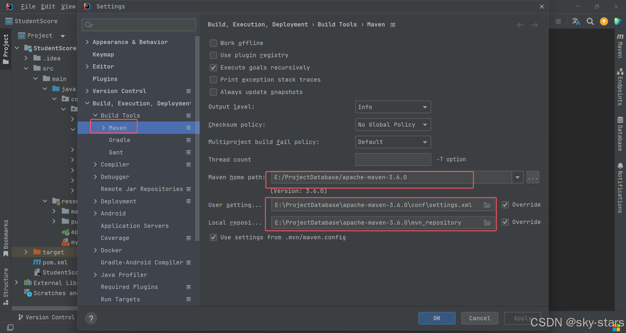Screen dimensions: 626x333
Task: Open the File menu
Action: [x=28, y=7]
